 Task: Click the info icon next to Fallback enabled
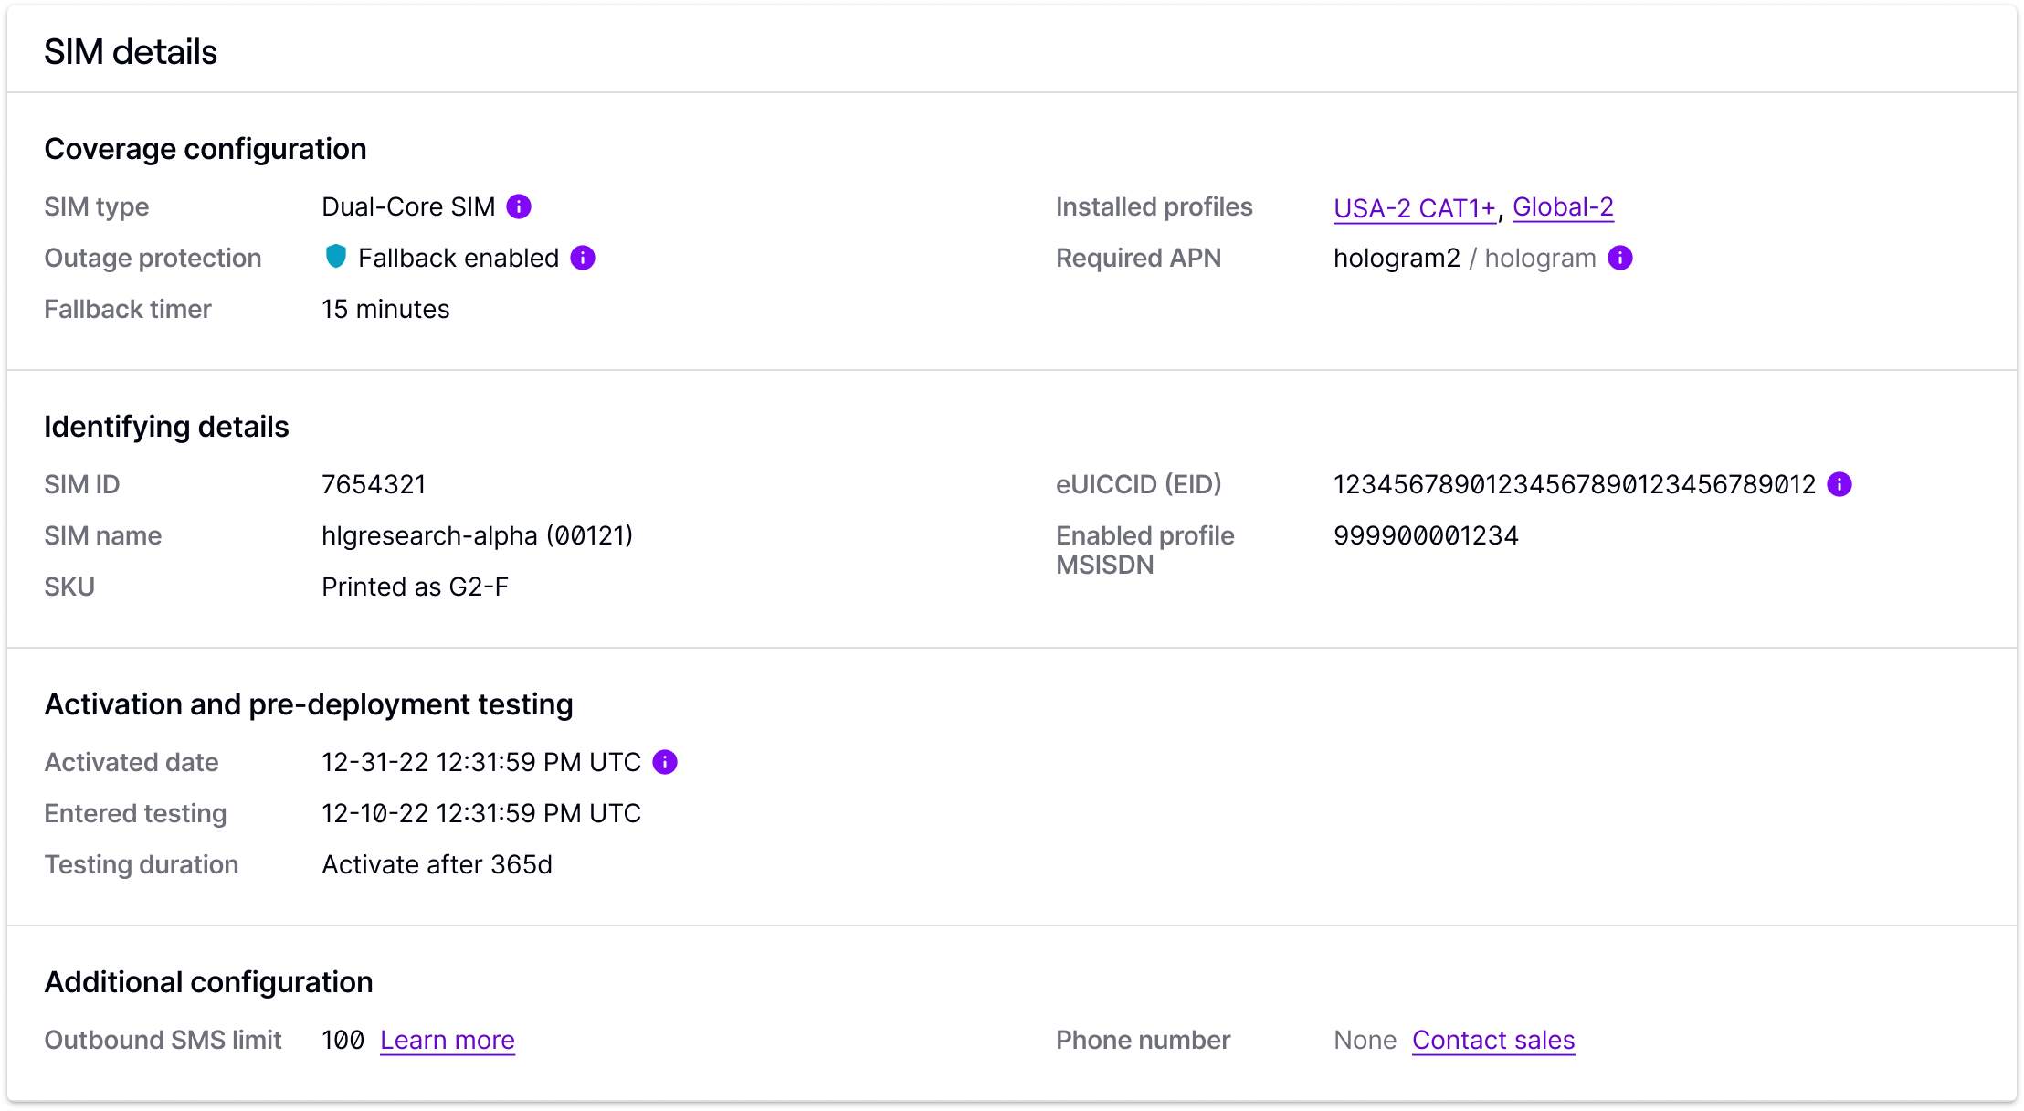pyautogui.click(x=583, y=258)
